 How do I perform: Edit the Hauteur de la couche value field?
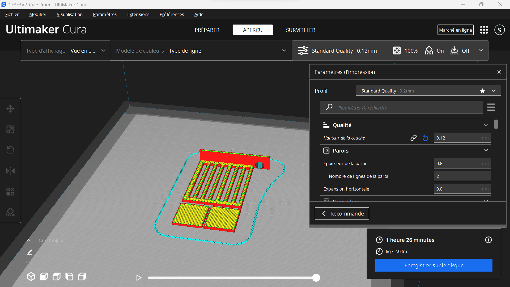click(x=462, y=138)
